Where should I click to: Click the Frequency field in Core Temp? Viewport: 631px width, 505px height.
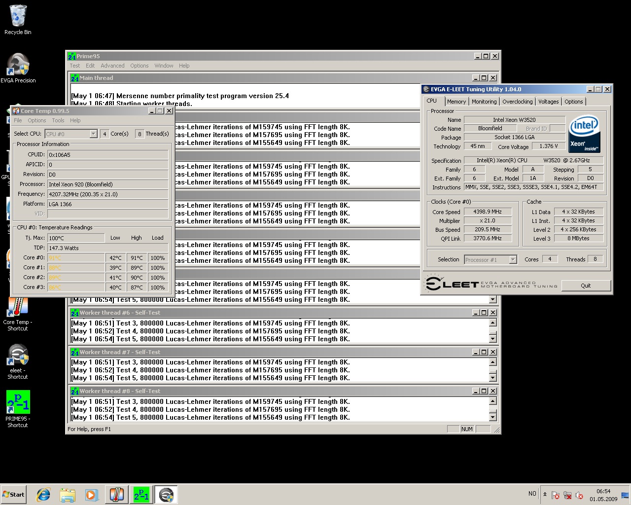click(x=108, y=194)
